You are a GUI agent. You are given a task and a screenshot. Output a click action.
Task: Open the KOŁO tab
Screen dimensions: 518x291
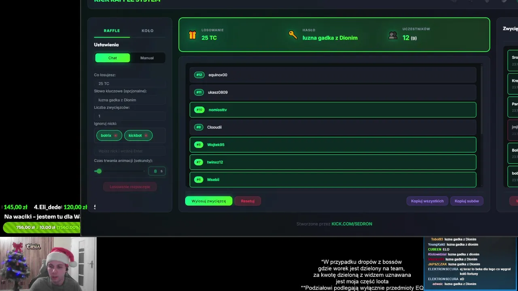click(147, 31)
